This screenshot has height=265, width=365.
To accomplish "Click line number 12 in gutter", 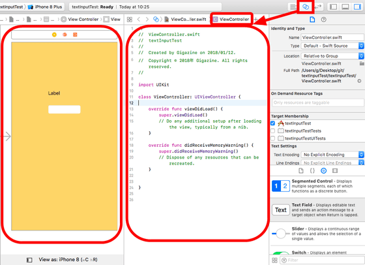I will click(132, 102).
